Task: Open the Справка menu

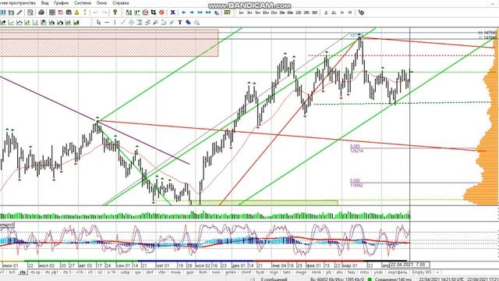Action: [x=121, y=3]
